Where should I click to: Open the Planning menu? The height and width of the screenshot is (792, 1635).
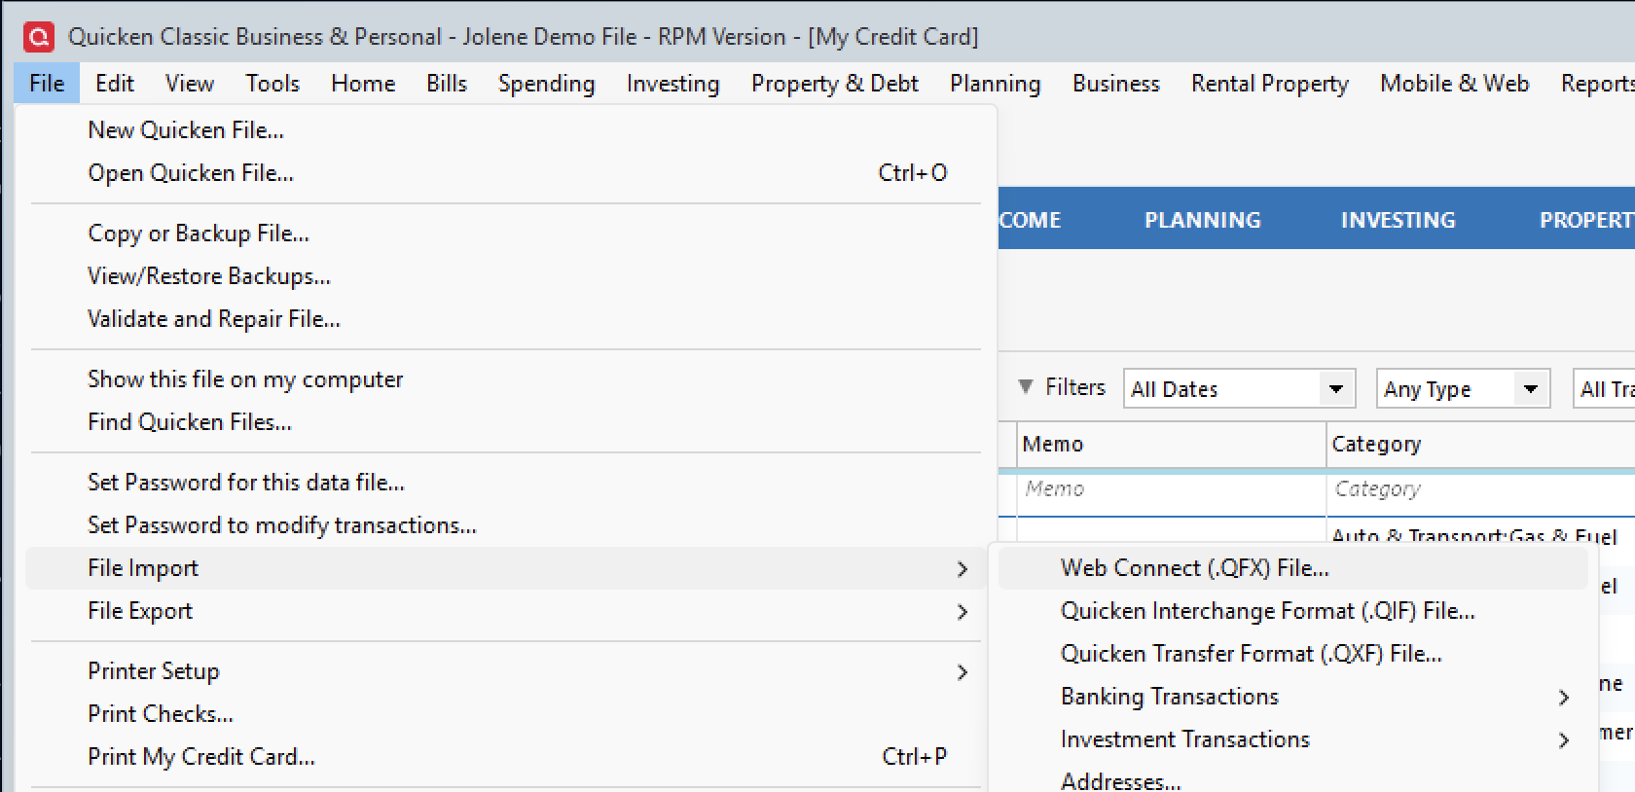[x=995, y=84]
